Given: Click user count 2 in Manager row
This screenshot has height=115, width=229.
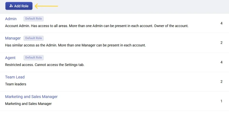Looking at the screenshot, I should coord(222,43).
